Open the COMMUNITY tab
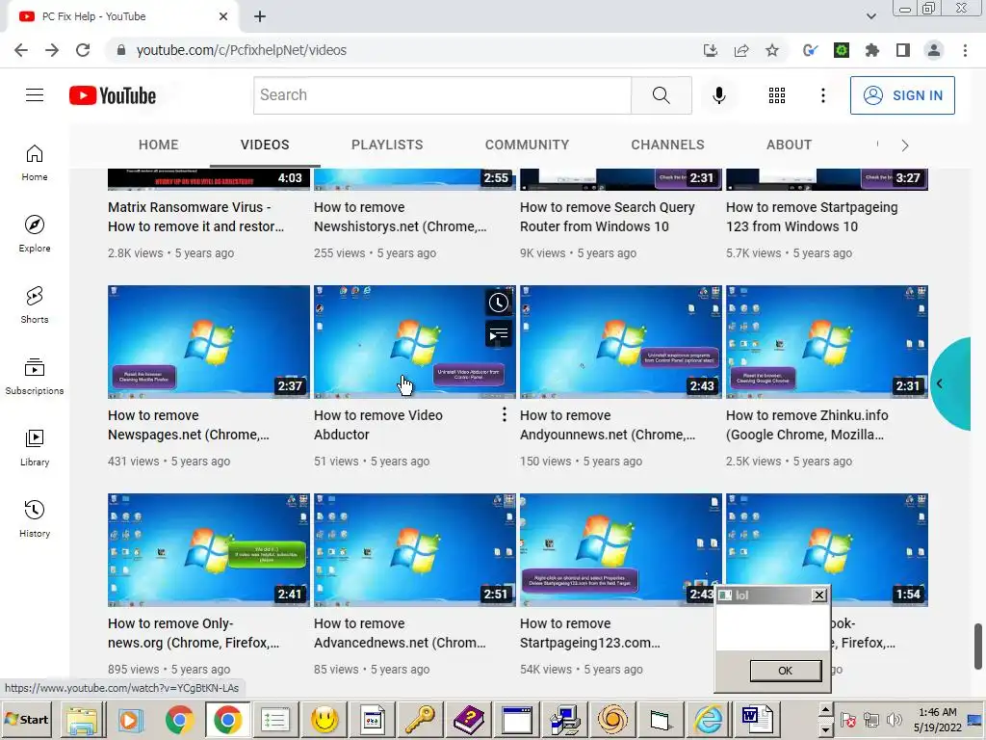The image size is (986, 740). tap(527, 145)
